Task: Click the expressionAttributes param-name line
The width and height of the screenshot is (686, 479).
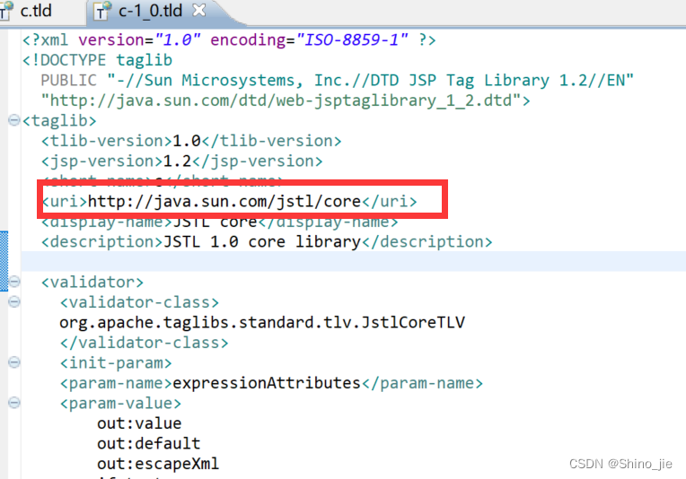Action: [271, 383]
